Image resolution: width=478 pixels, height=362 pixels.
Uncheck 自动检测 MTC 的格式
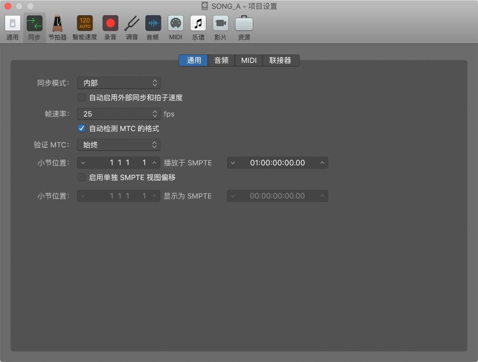(82, 128)
